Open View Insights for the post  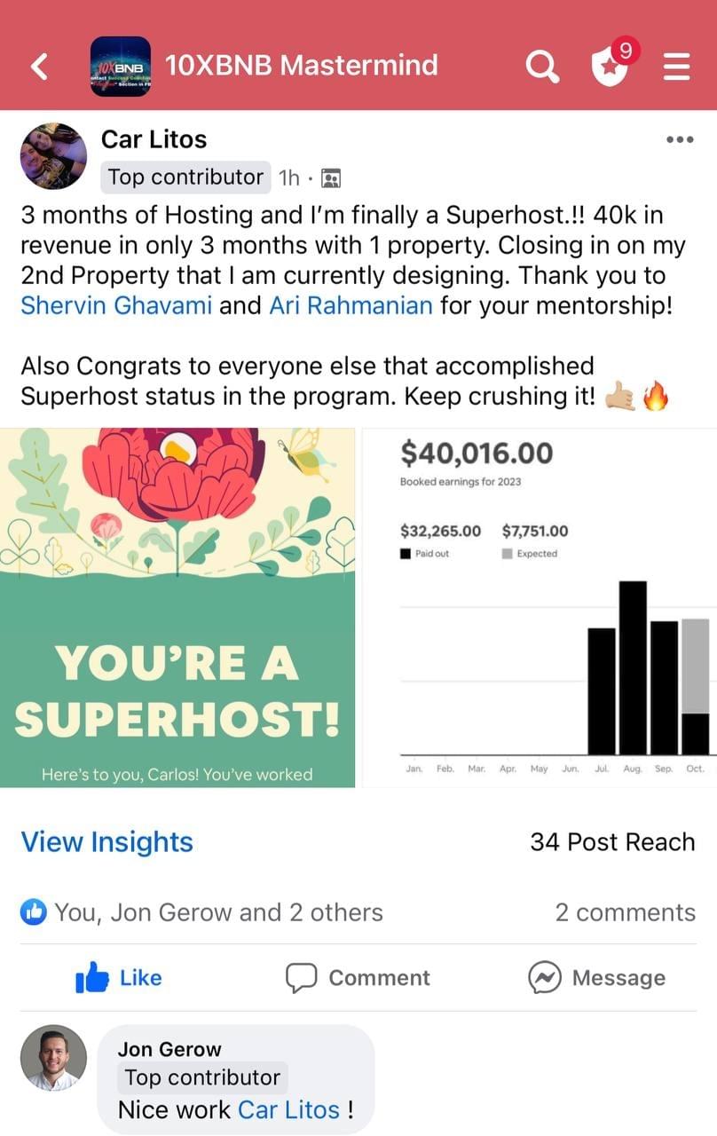(106, 841)
